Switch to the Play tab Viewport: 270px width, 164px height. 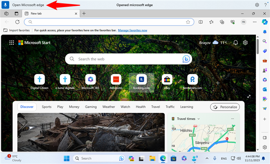[x=60, y=107]
